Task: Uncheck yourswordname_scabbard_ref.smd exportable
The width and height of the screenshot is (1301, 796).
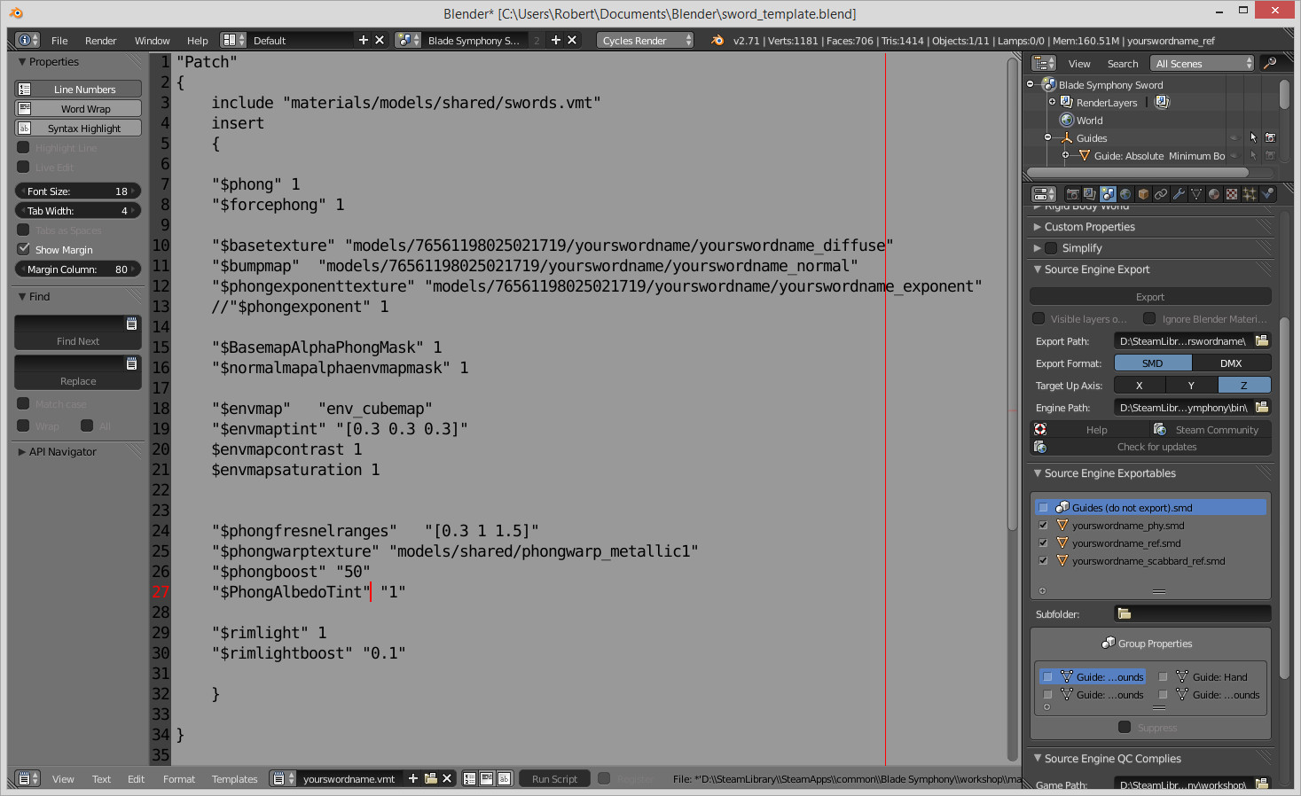Action: tap(1043, 561)
